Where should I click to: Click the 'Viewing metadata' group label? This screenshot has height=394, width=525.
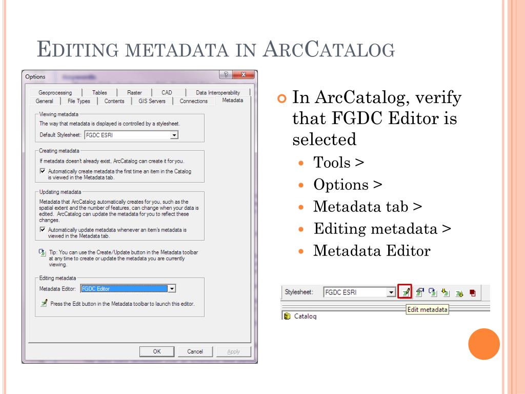(58, 114)
